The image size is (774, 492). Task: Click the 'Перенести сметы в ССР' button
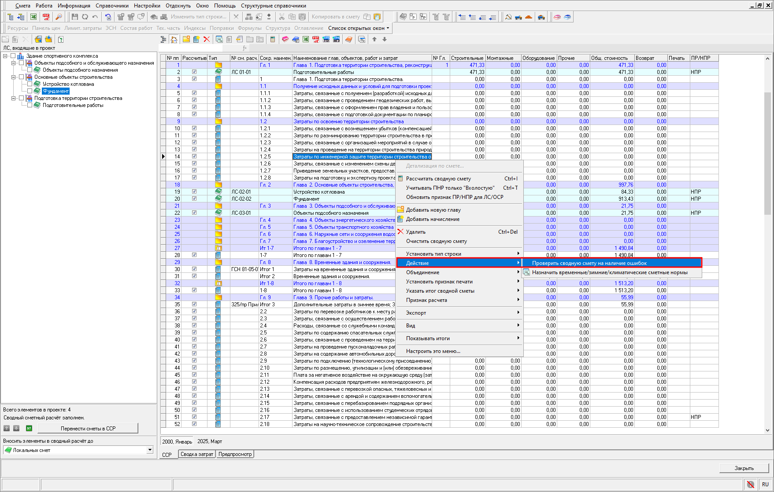[88, 428]
